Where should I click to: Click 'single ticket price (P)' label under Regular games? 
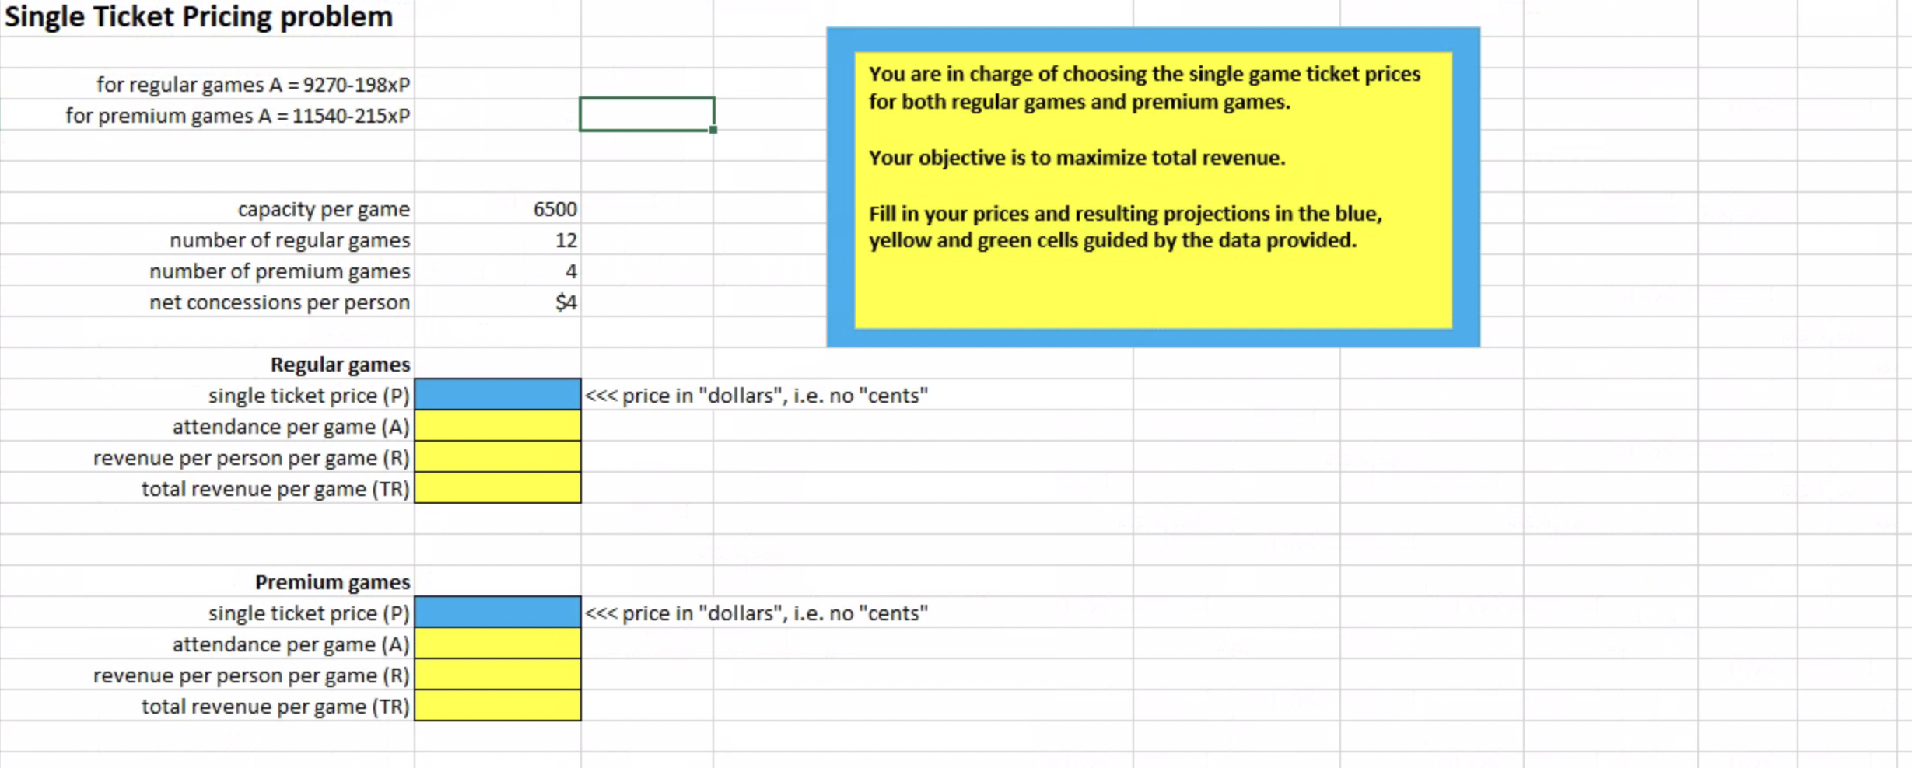309,396
